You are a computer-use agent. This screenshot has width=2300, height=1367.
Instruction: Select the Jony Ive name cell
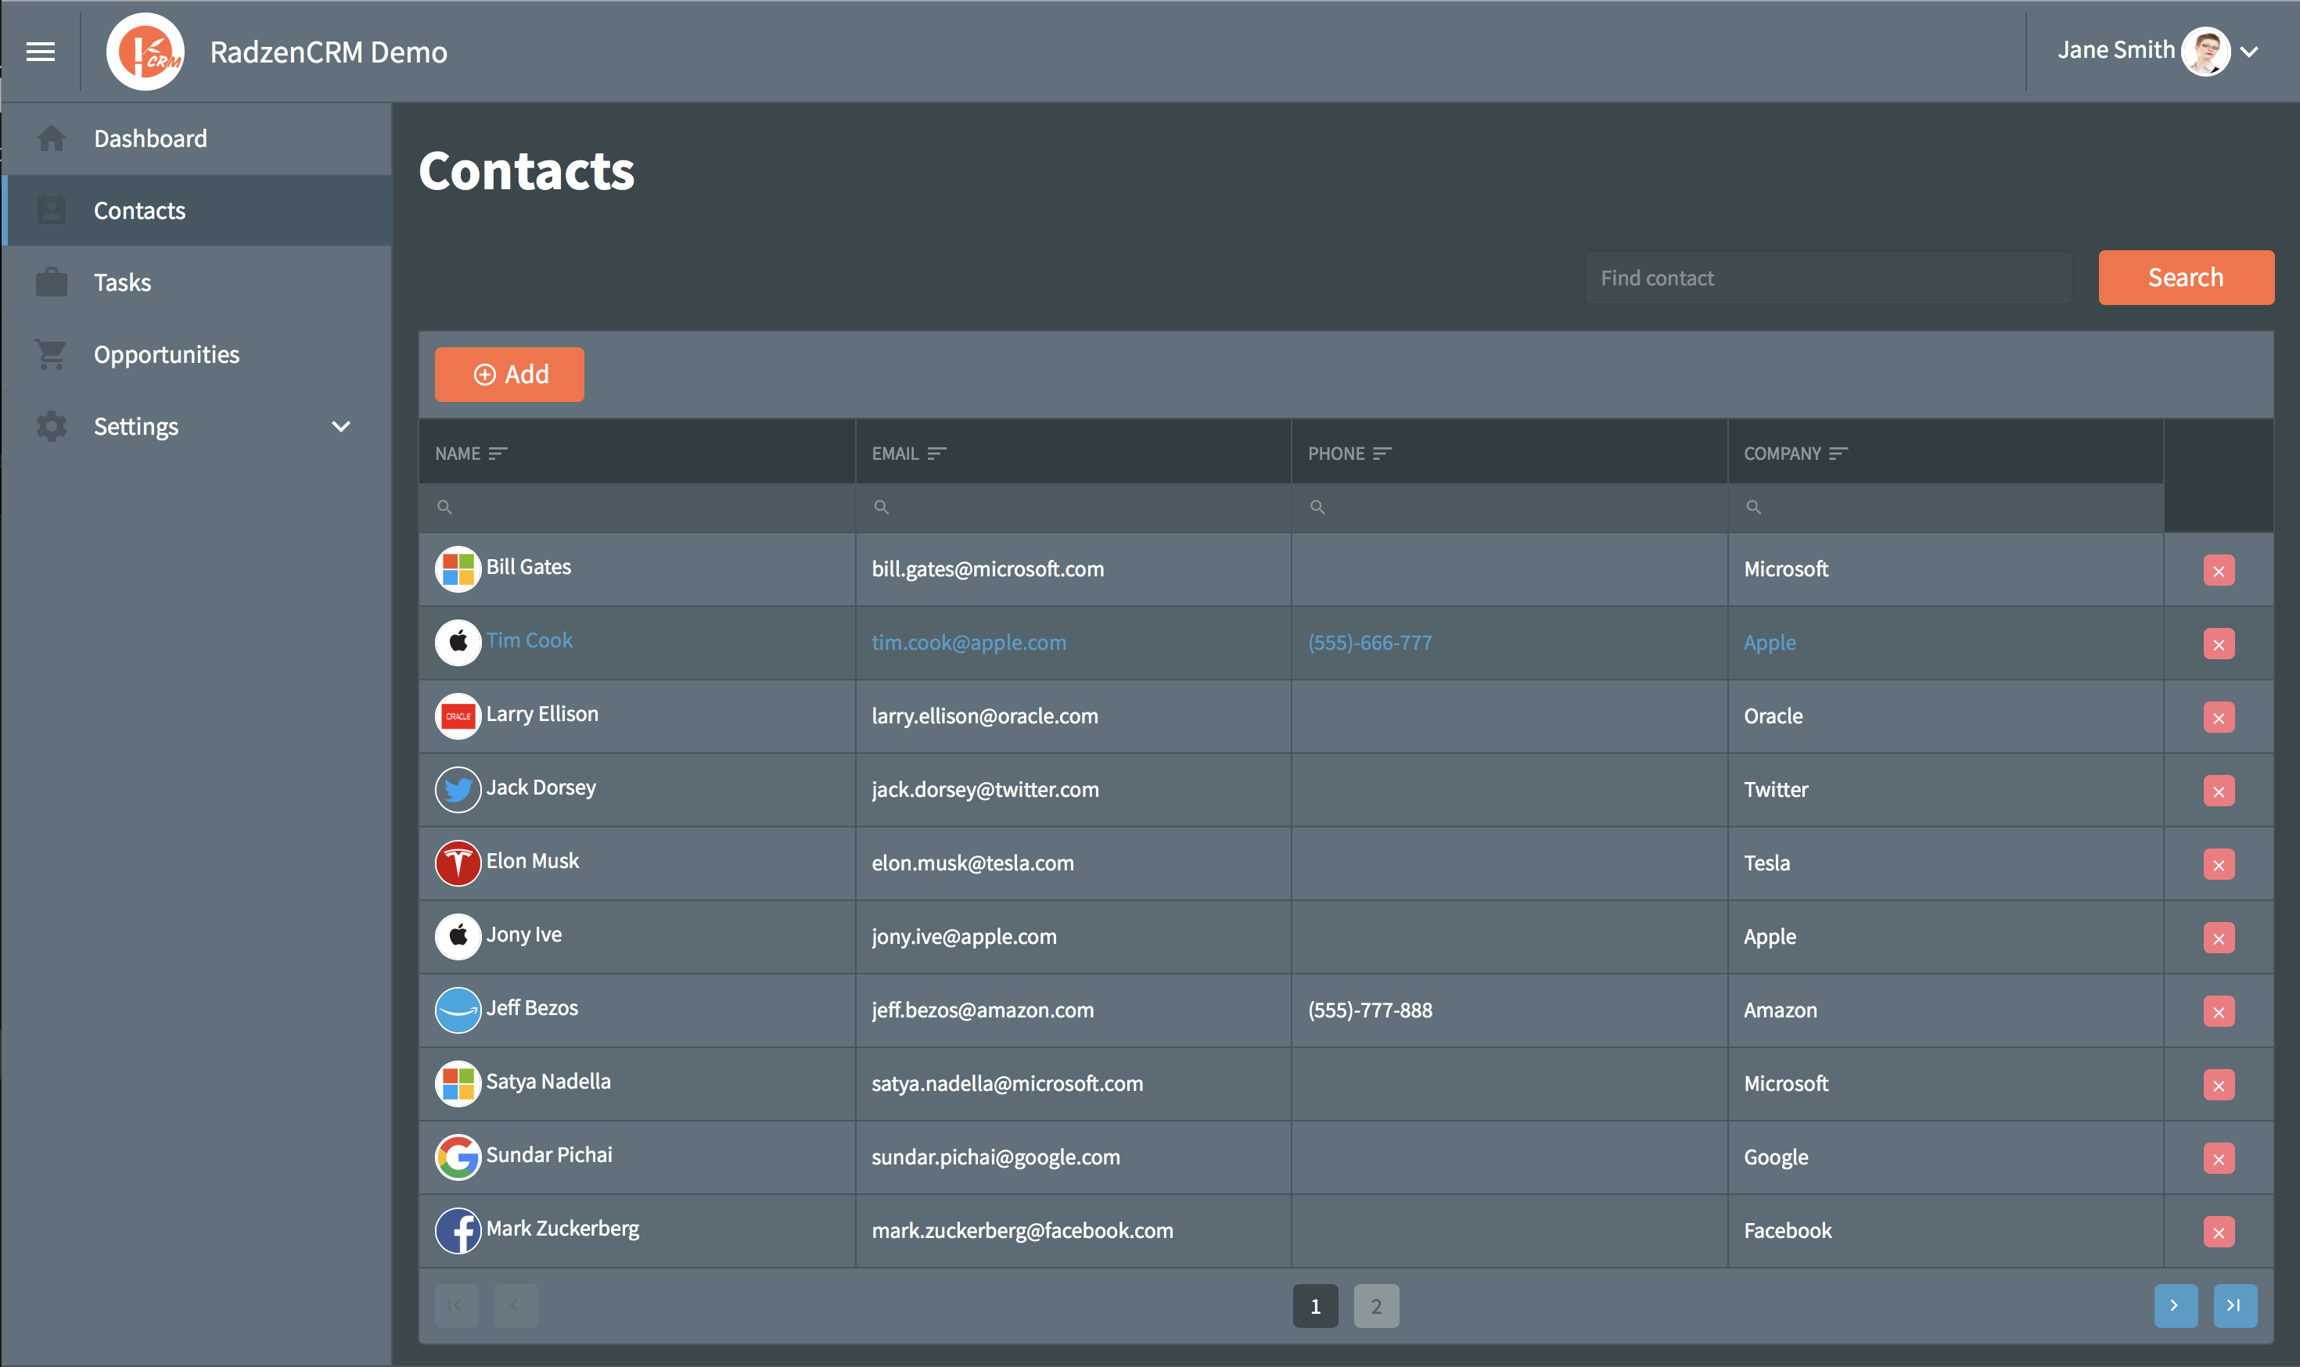637,937
